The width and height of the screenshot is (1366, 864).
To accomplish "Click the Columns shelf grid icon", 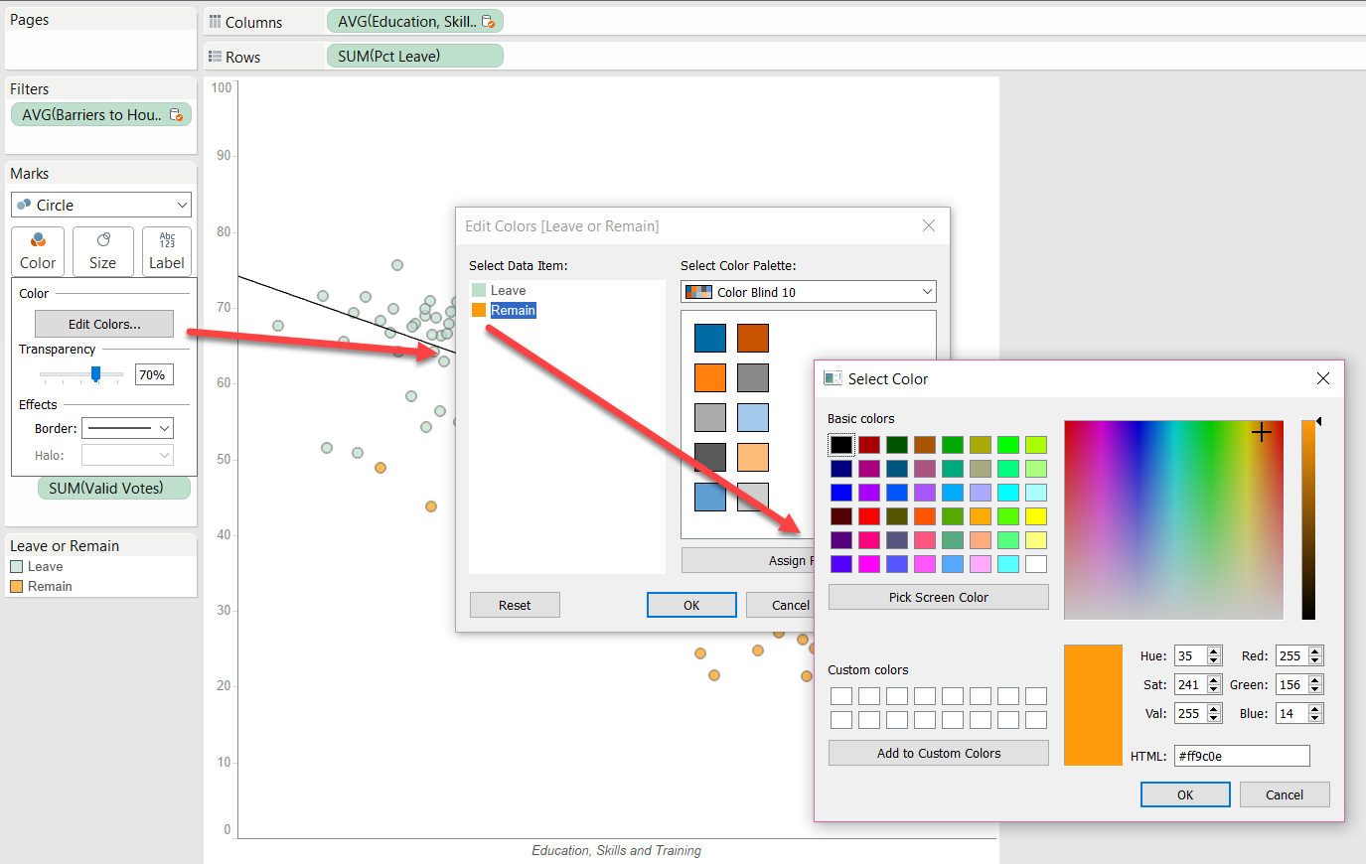I will coord(215,21).
